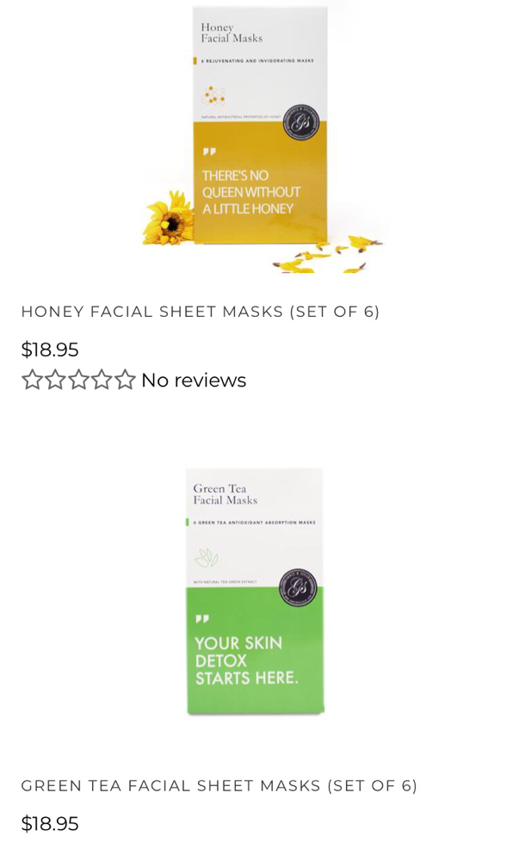Click the $18.95 price of Green Tea masks
This screenshot has height=861, width=519.
(50, 824)
